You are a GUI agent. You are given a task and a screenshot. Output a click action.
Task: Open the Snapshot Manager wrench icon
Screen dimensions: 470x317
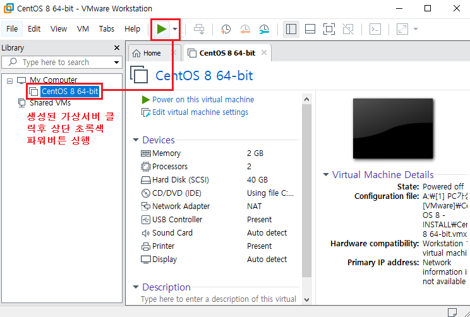click(x=264, y=29)
